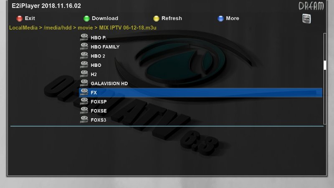Click the white scrollbar thumb of channel list
This screenshot has width=334, height=188.
(x=324, y=65)
